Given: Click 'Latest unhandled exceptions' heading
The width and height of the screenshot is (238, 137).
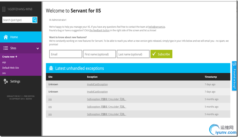Looking at the screenshot, I should (80, 68).
